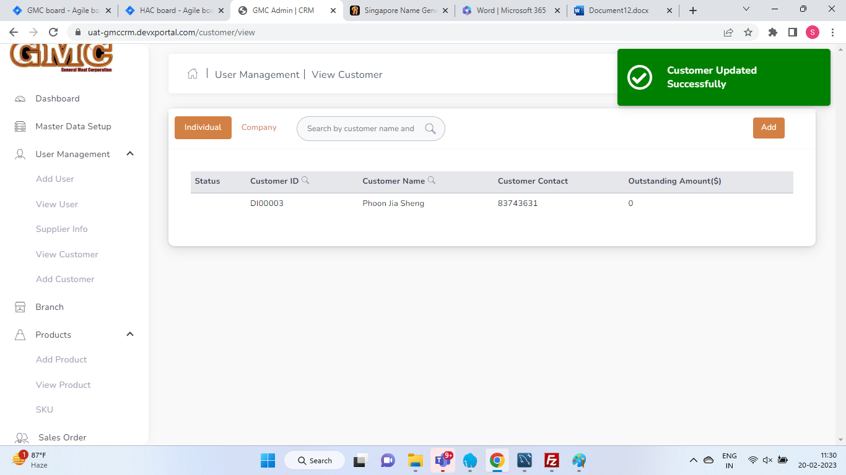This screenshot has height=475, width=846.
Task: Open Dashboard from the sidebar
Action: [x=57, y=98]
